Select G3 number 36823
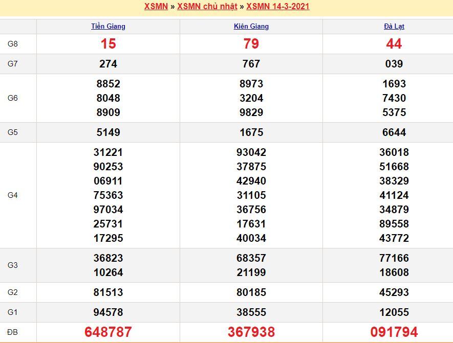The height and width of the screenshot is (343, 453). point(109,258)
